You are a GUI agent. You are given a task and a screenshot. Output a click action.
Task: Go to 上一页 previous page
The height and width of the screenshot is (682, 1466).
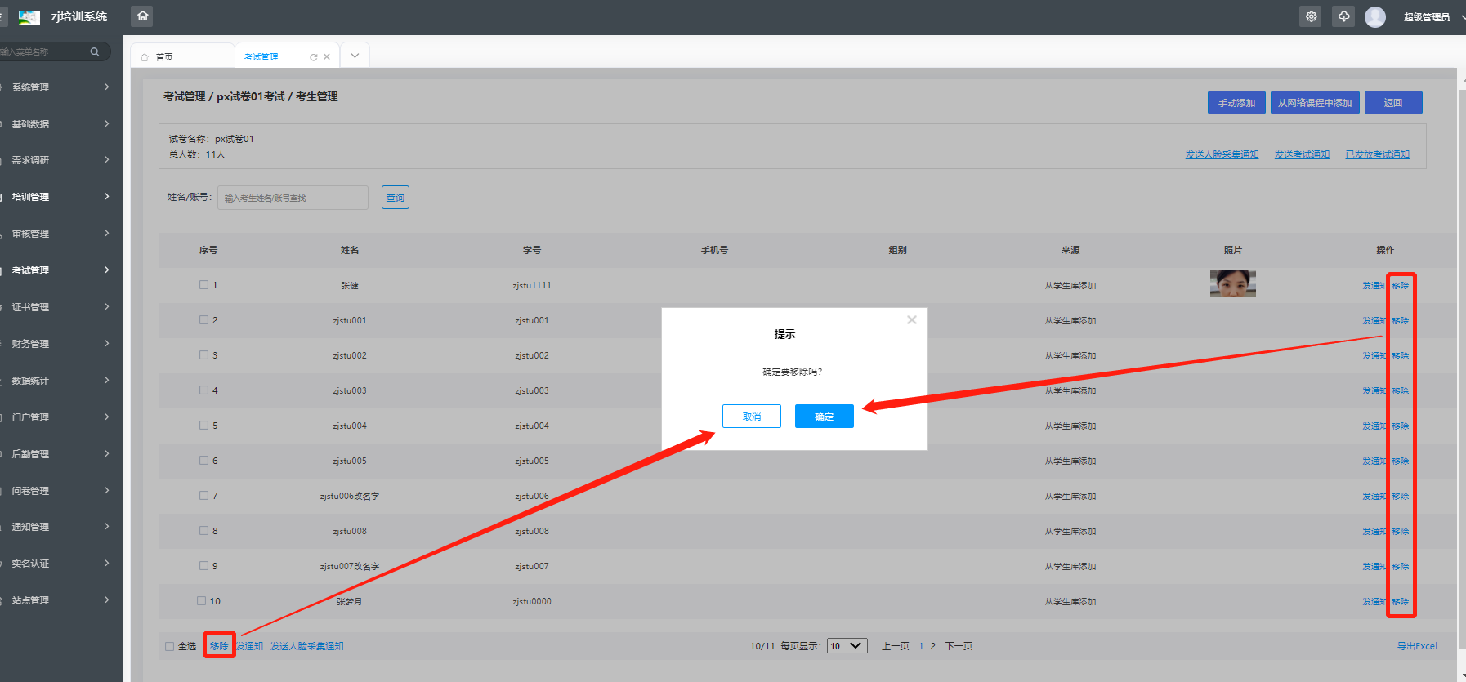pos(895,646)
